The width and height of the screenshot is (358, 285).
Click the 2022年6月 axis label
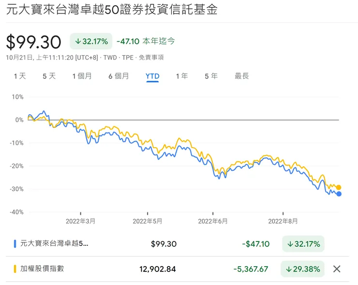click(213, 221)
